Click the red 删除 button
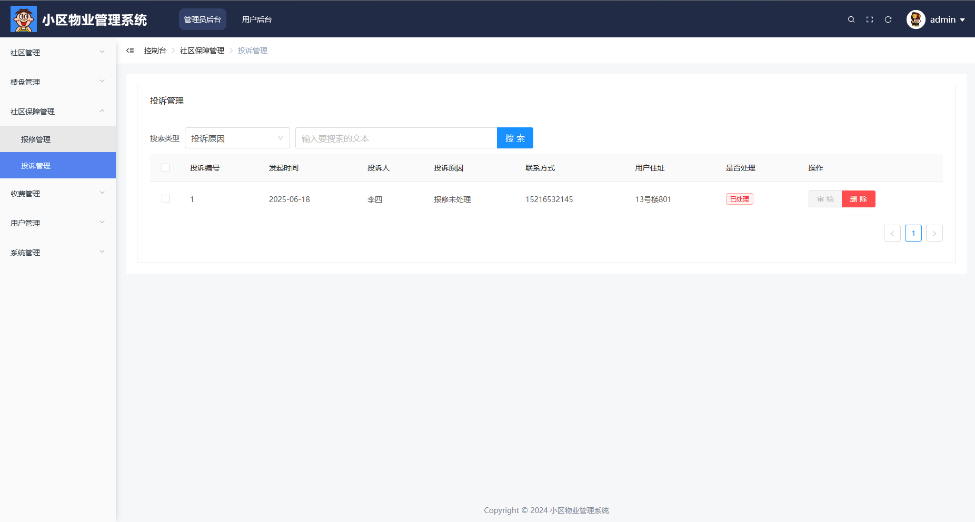This screenshot has height=522, width=975. coord(859,199)
